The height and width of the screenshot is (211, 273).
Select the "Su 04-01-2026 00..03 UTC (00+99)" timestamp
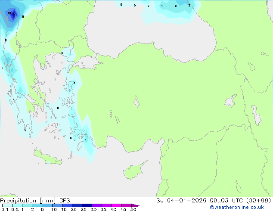pos(214,201)
